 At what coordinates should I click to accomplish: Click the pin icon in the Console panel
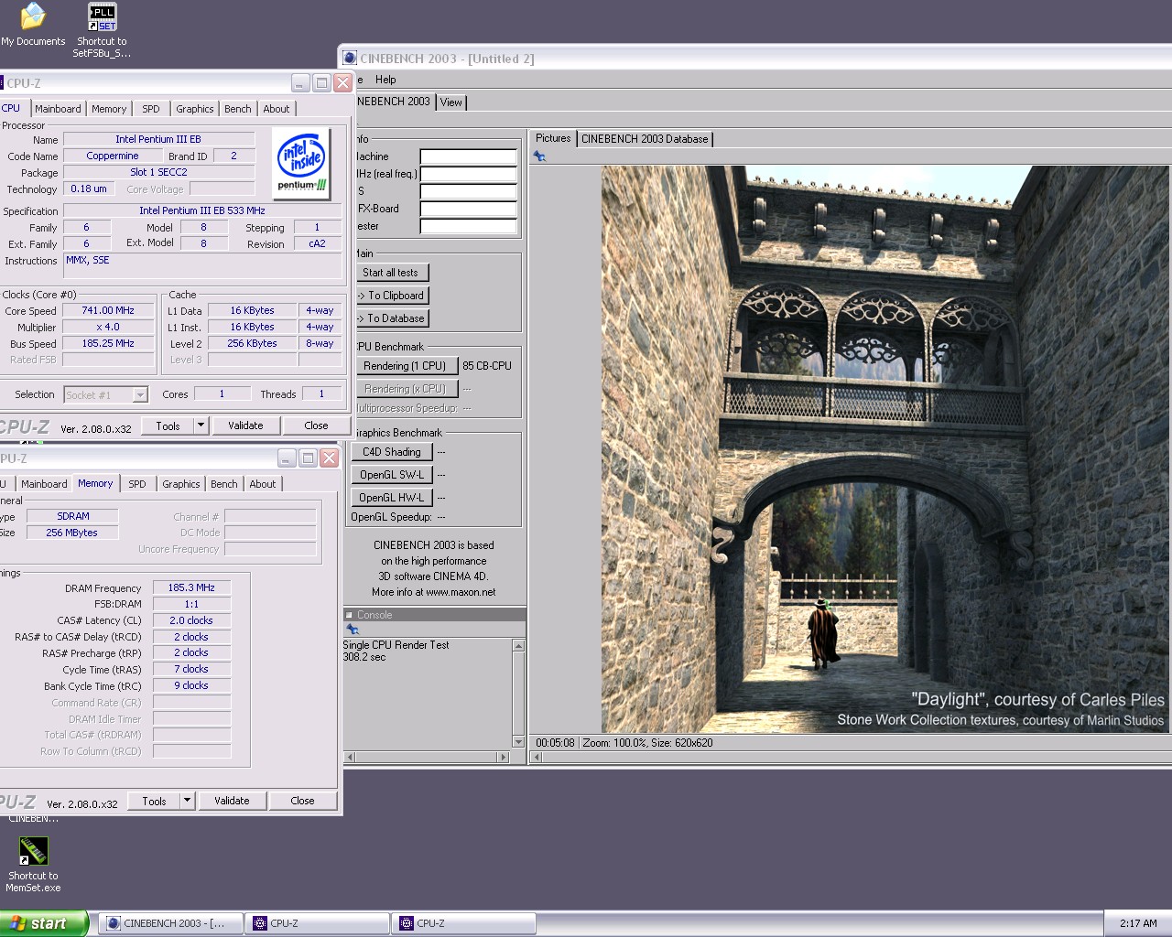click(352, 630)
